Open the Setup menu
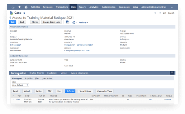 pyautogui.click(x=135, y=7)
